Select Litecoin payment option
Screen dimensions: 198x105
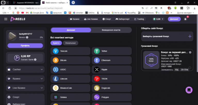[70, 79]
